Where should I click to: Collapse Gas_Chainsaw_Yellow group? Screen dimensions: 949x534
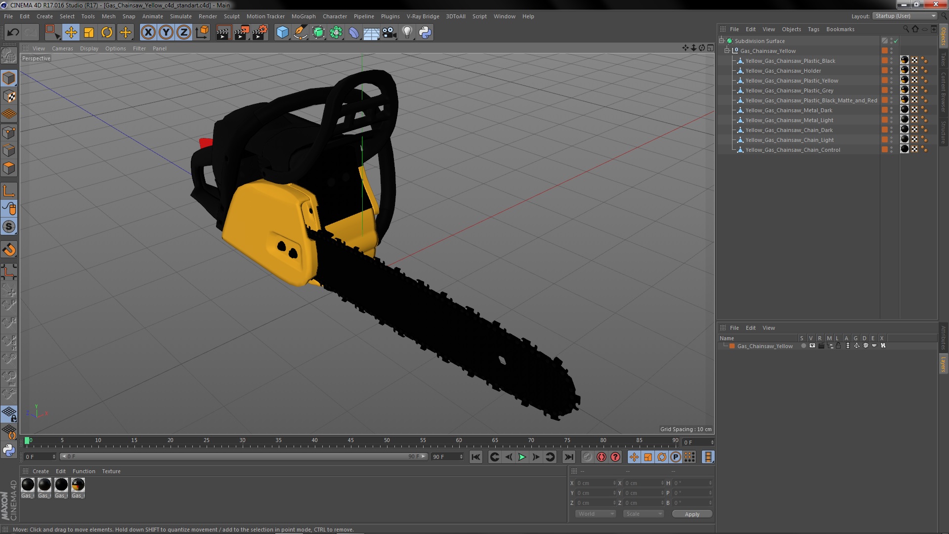pyautogui.click(x=727, y=50)
